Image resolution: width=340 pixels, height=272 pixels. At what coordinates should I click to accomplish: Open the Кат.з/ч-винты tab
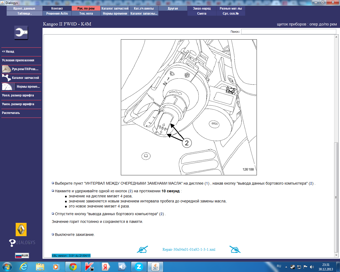(144, 8)
